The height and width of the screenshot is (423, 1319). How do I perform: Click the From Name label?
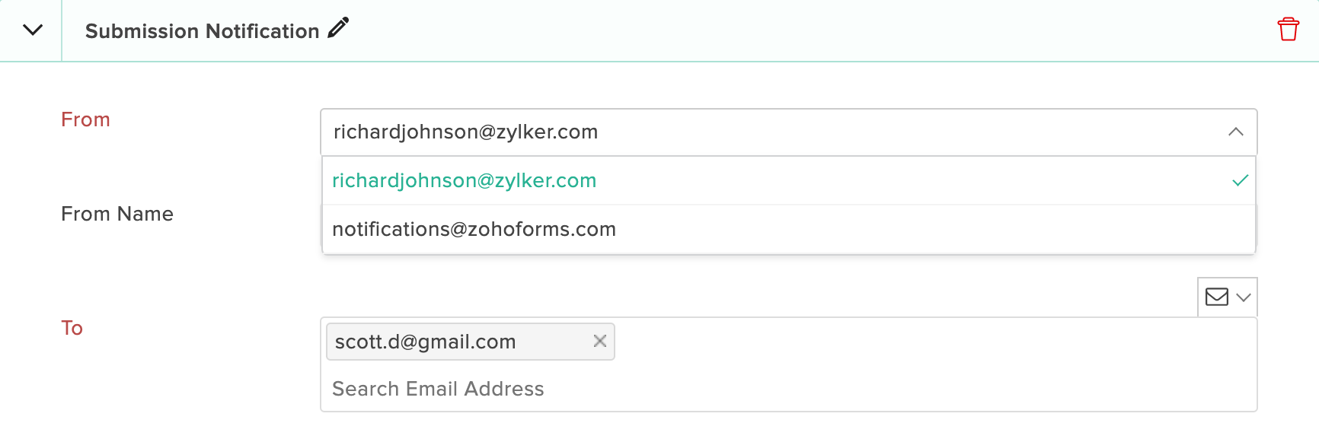pos(117,214)
